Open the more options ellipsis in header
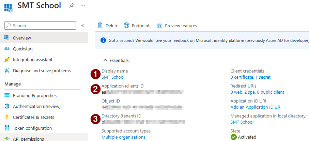This screenshot has width=309, height=141. pyautogui.click(x=83, y=6)
